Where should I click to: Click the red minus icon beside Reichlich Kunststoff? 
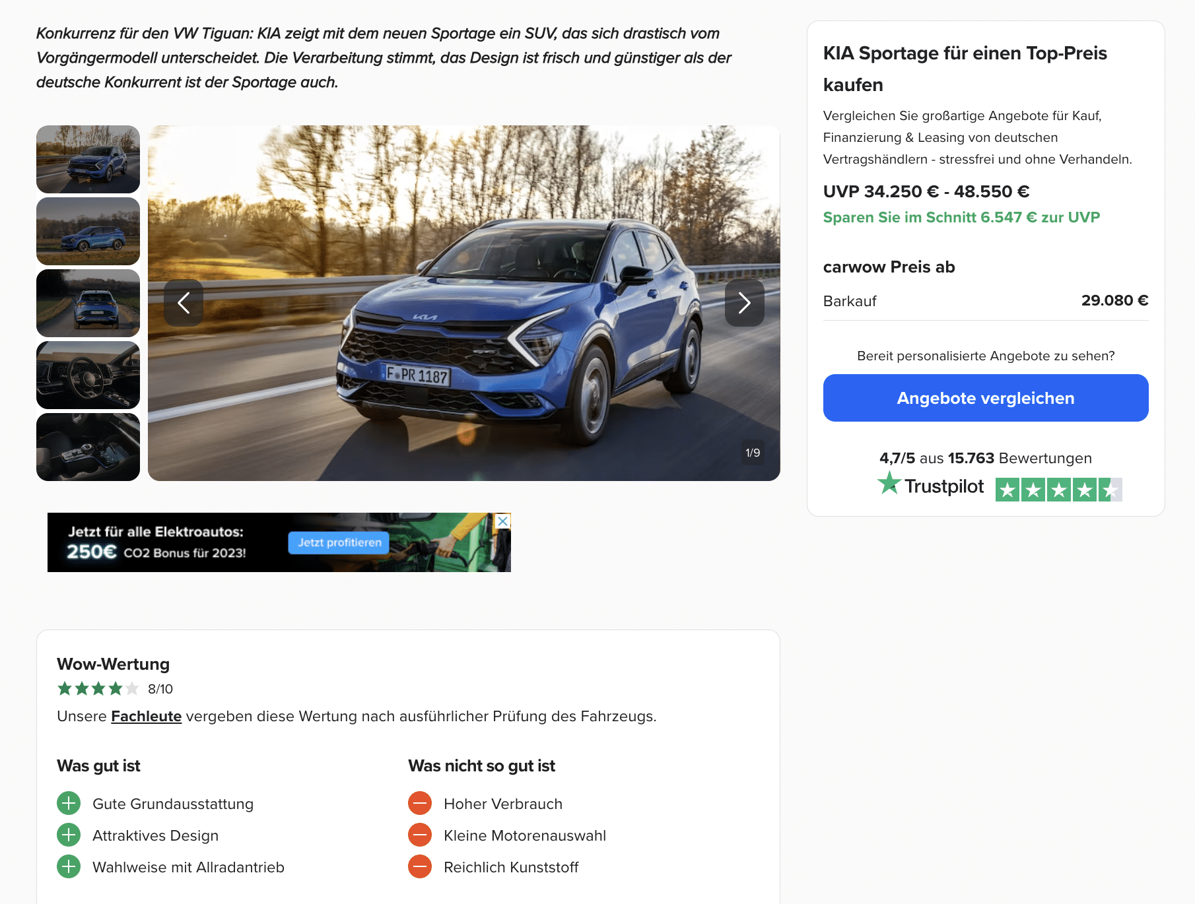(x=420, y=866)
